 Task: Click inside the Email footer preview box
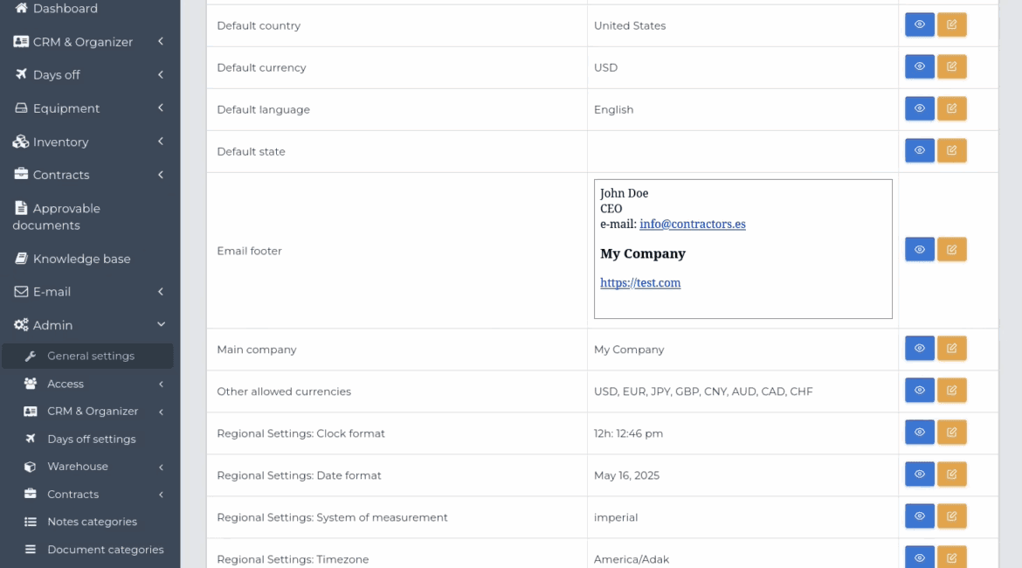pos(786,301)
